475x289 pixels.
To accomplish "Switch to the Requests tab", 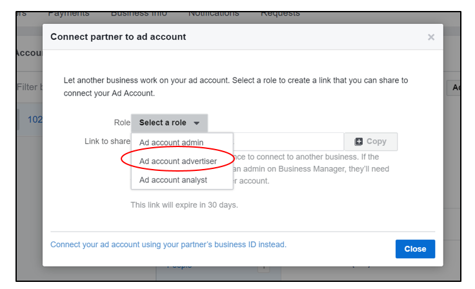I will 280,14.
